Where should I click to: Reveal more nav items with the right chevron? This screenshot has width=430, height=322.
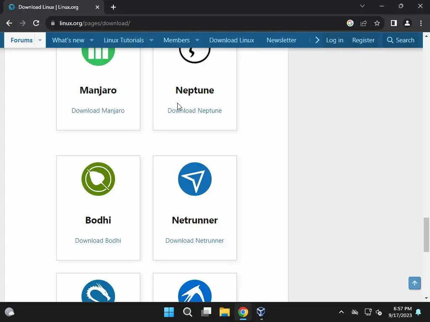pyautogui.click(x=317, y=40)
